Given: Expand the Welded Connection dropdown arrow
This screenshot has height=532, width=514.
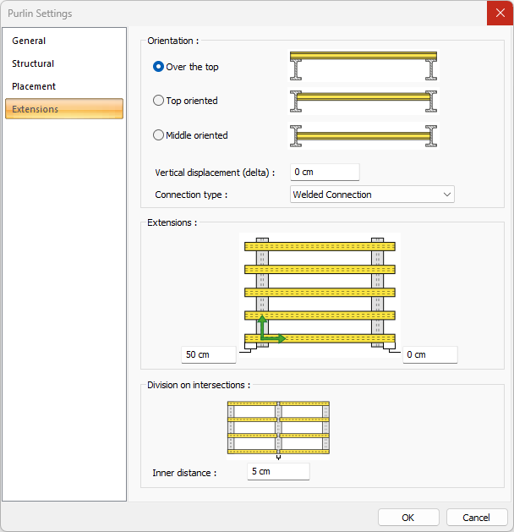Looking at the screenshot, I should pyautogui.click(x=446, y=195).
